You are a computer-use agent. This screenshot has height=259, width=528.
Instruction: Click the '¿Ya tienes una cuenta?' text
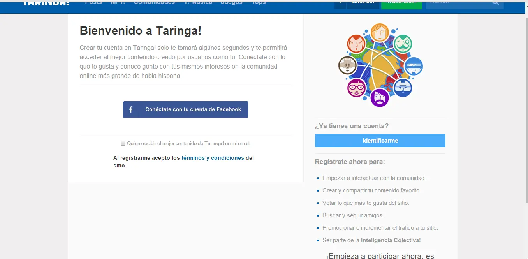[352, 126]
